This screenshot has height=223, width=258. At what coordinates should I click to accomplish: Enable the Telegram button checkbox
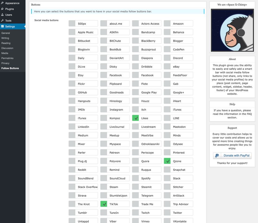pyautogui.click(x=136, y=195)
